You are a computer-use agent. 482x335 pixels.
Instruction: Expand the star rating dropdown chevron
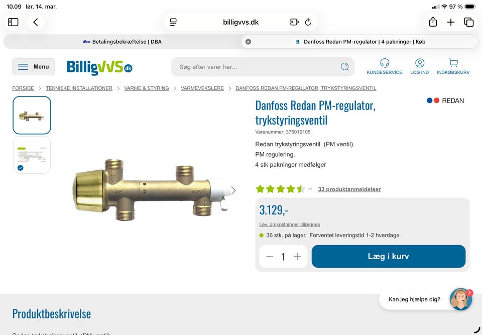[310, 189]
